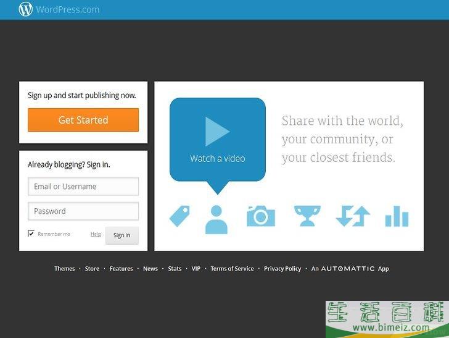Image resolution: width=449 pixels, height=338 pixels.
Task: Open the Terms of Service link
Action: click(x=232, y=269)
